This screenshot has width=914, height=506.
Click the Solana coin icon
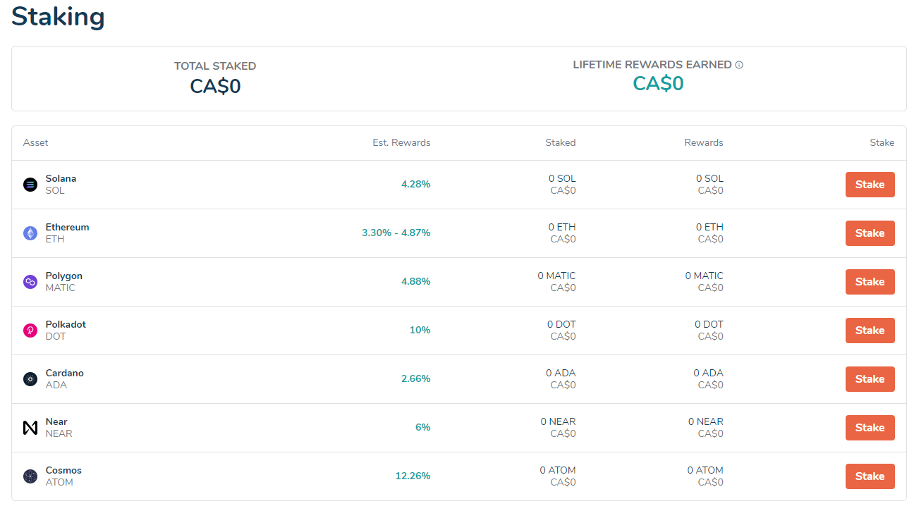[30, 184]
